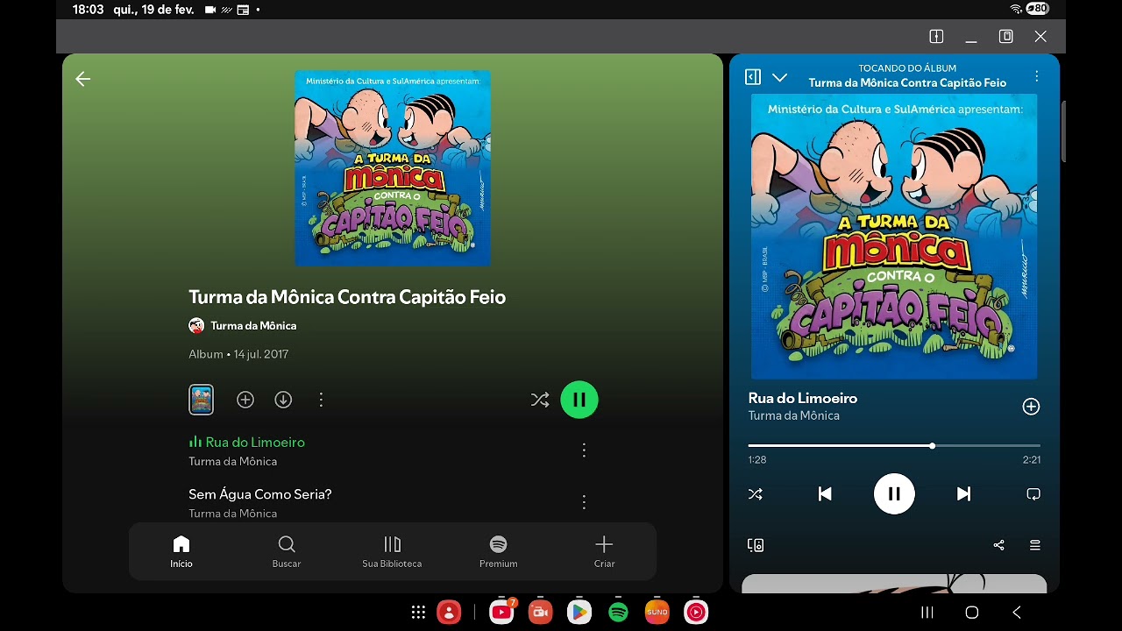This screenshot has width=1122, height=631.
Task: Open the play queue
Action: [1035, 545]
